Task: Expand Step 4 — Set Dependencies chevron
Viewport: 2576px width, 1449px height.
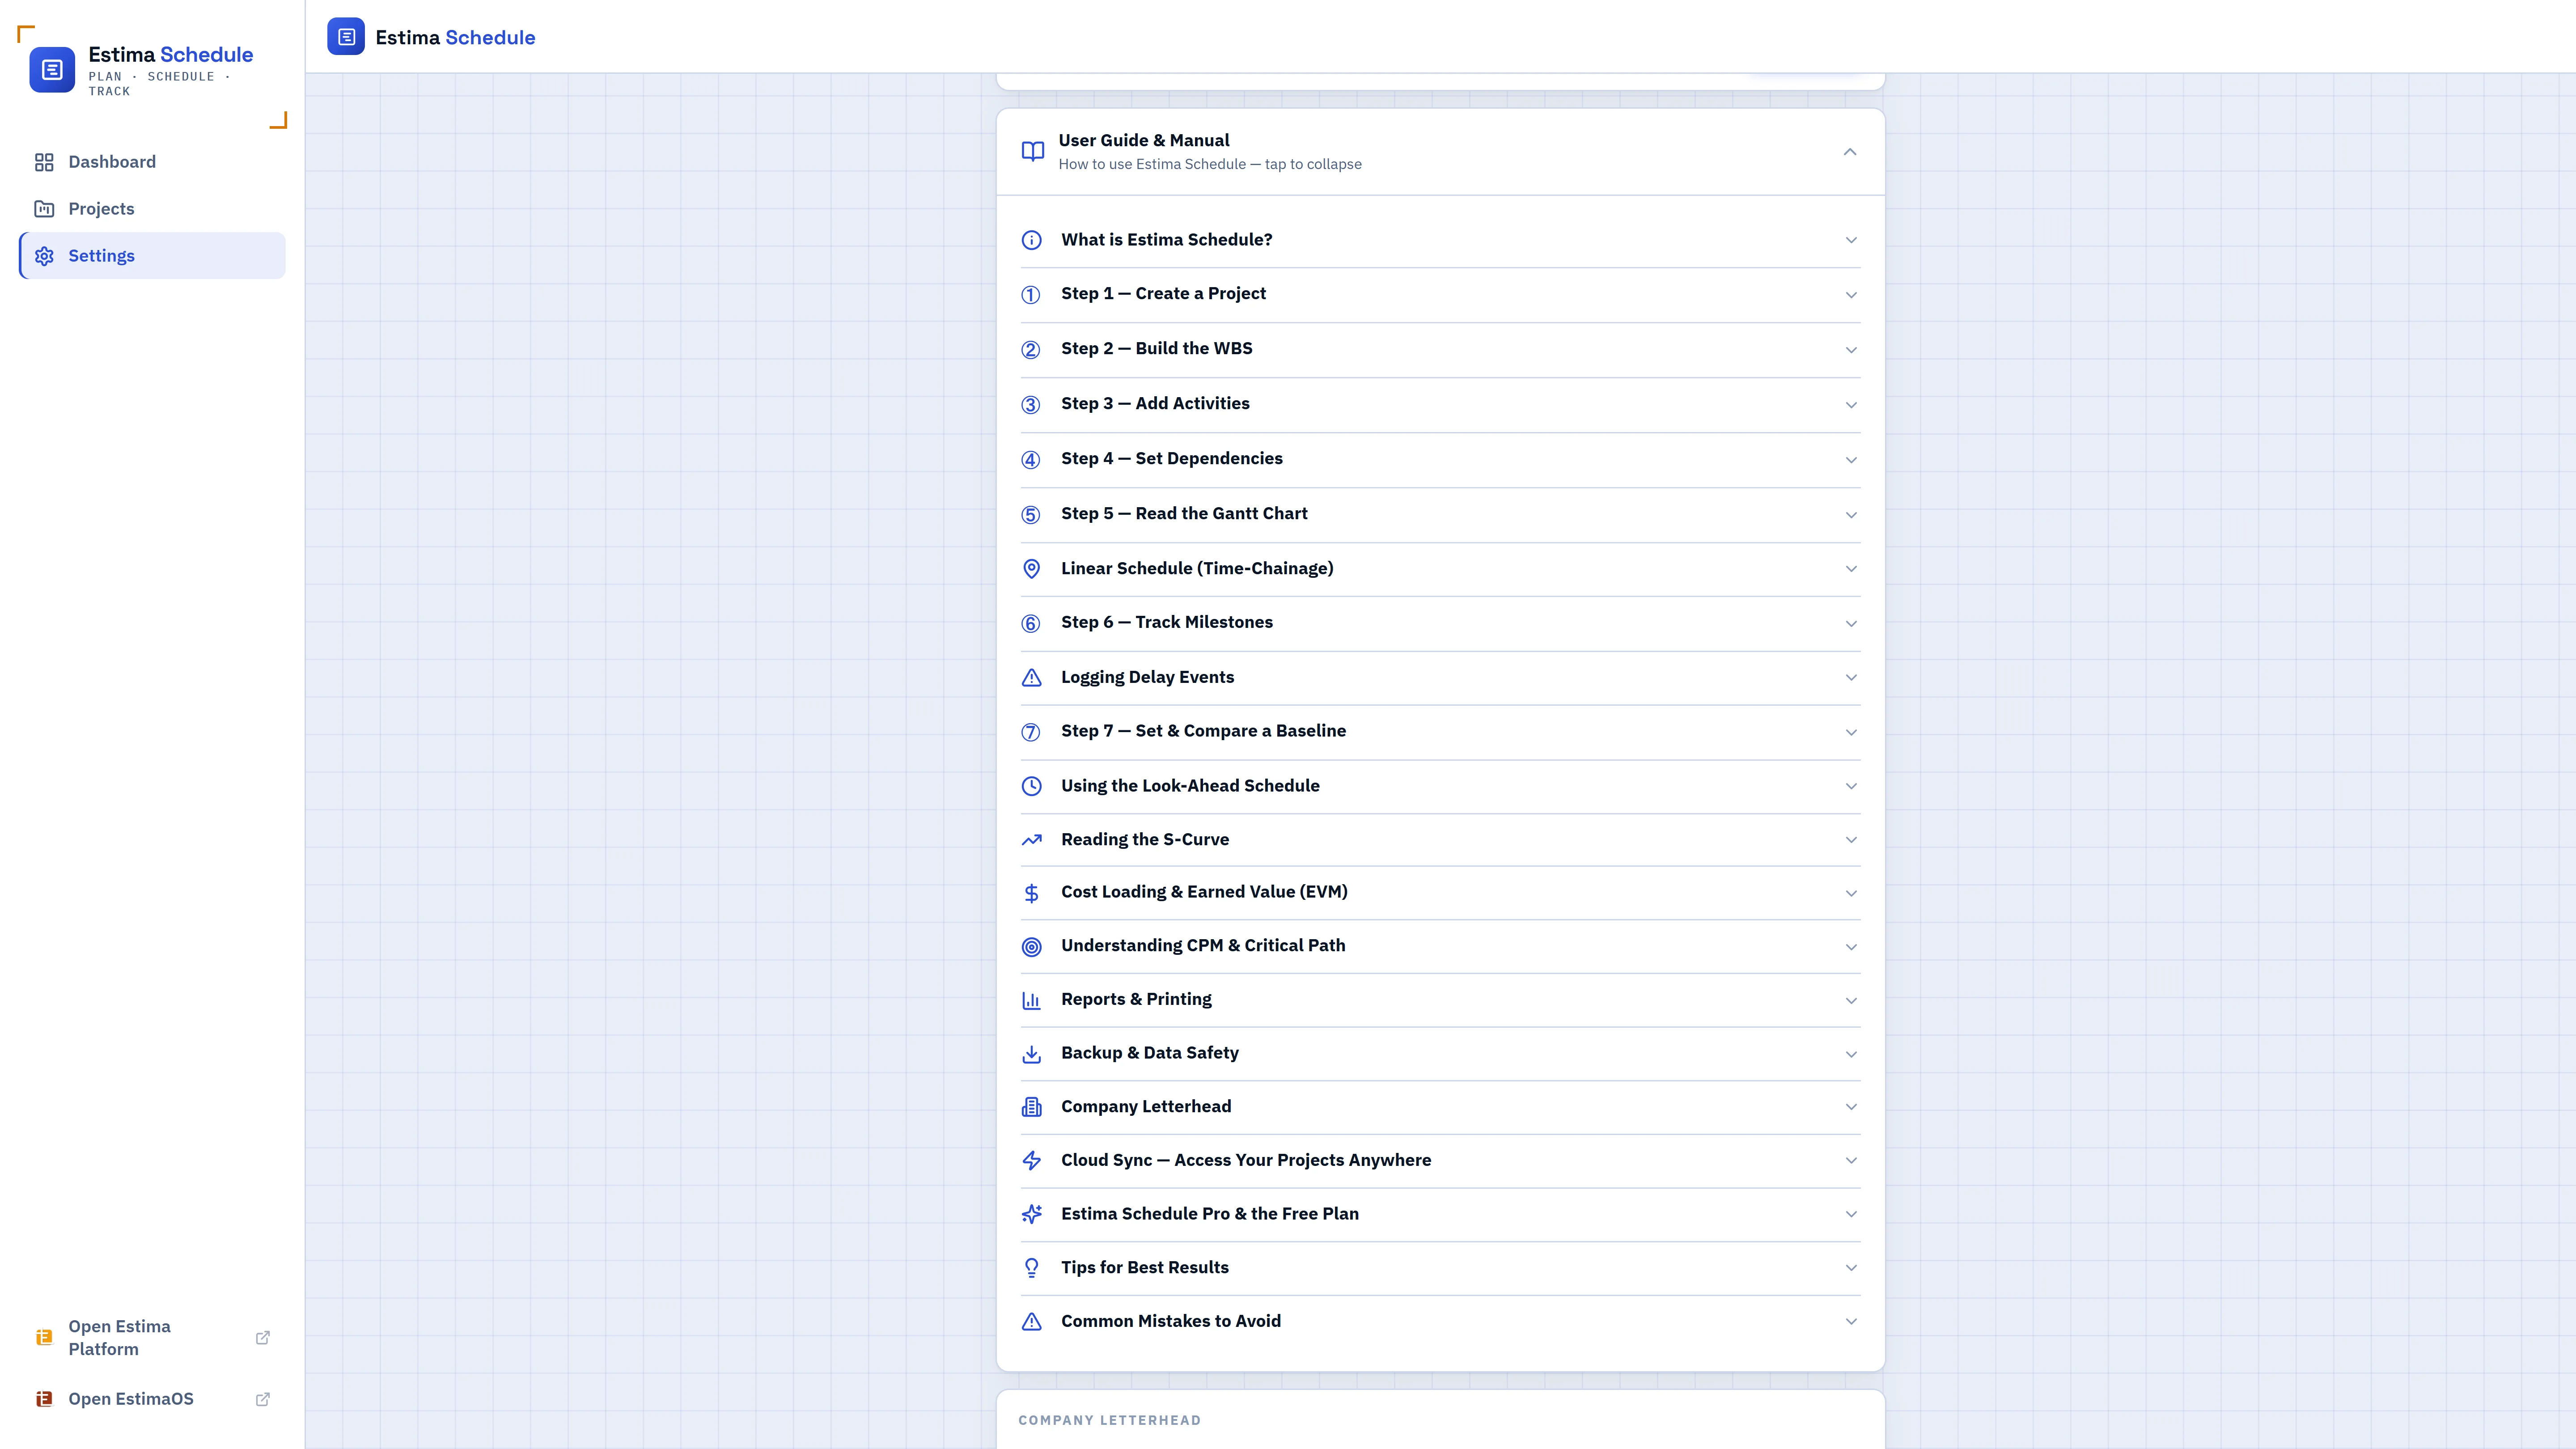Action: point(1851,460)
